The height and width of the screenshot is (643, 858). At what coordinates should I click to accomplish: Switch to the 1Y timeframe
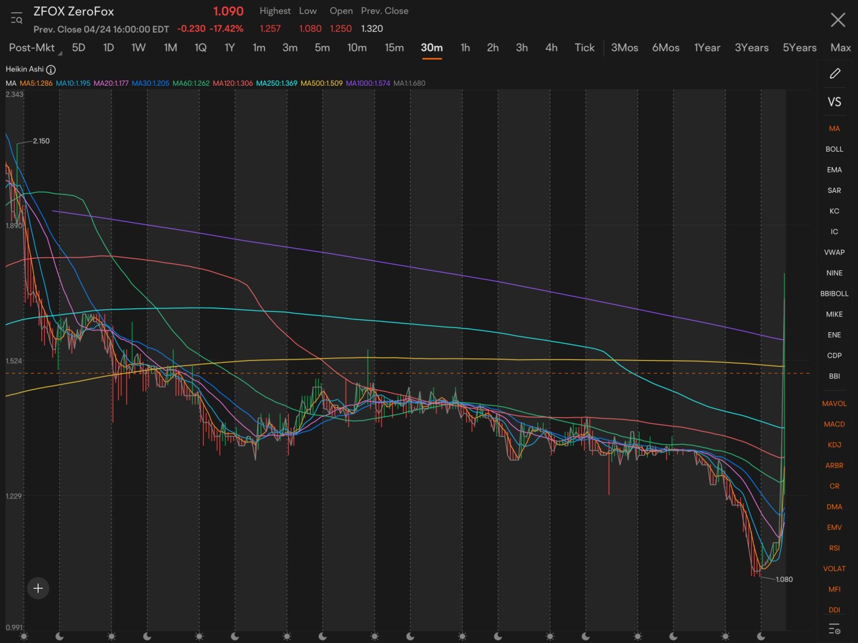[230, 48]
